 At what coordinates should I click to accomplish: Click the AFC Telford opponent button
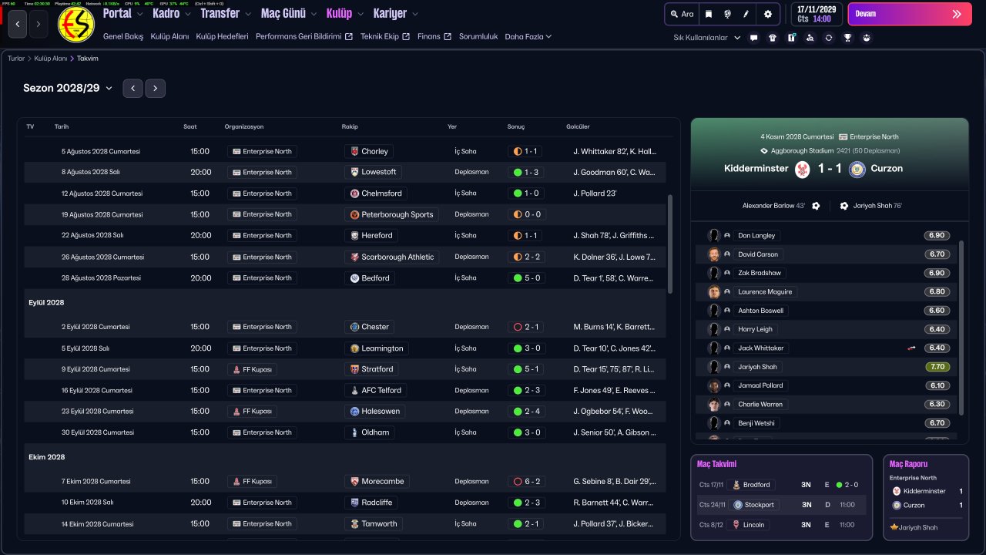375,391
